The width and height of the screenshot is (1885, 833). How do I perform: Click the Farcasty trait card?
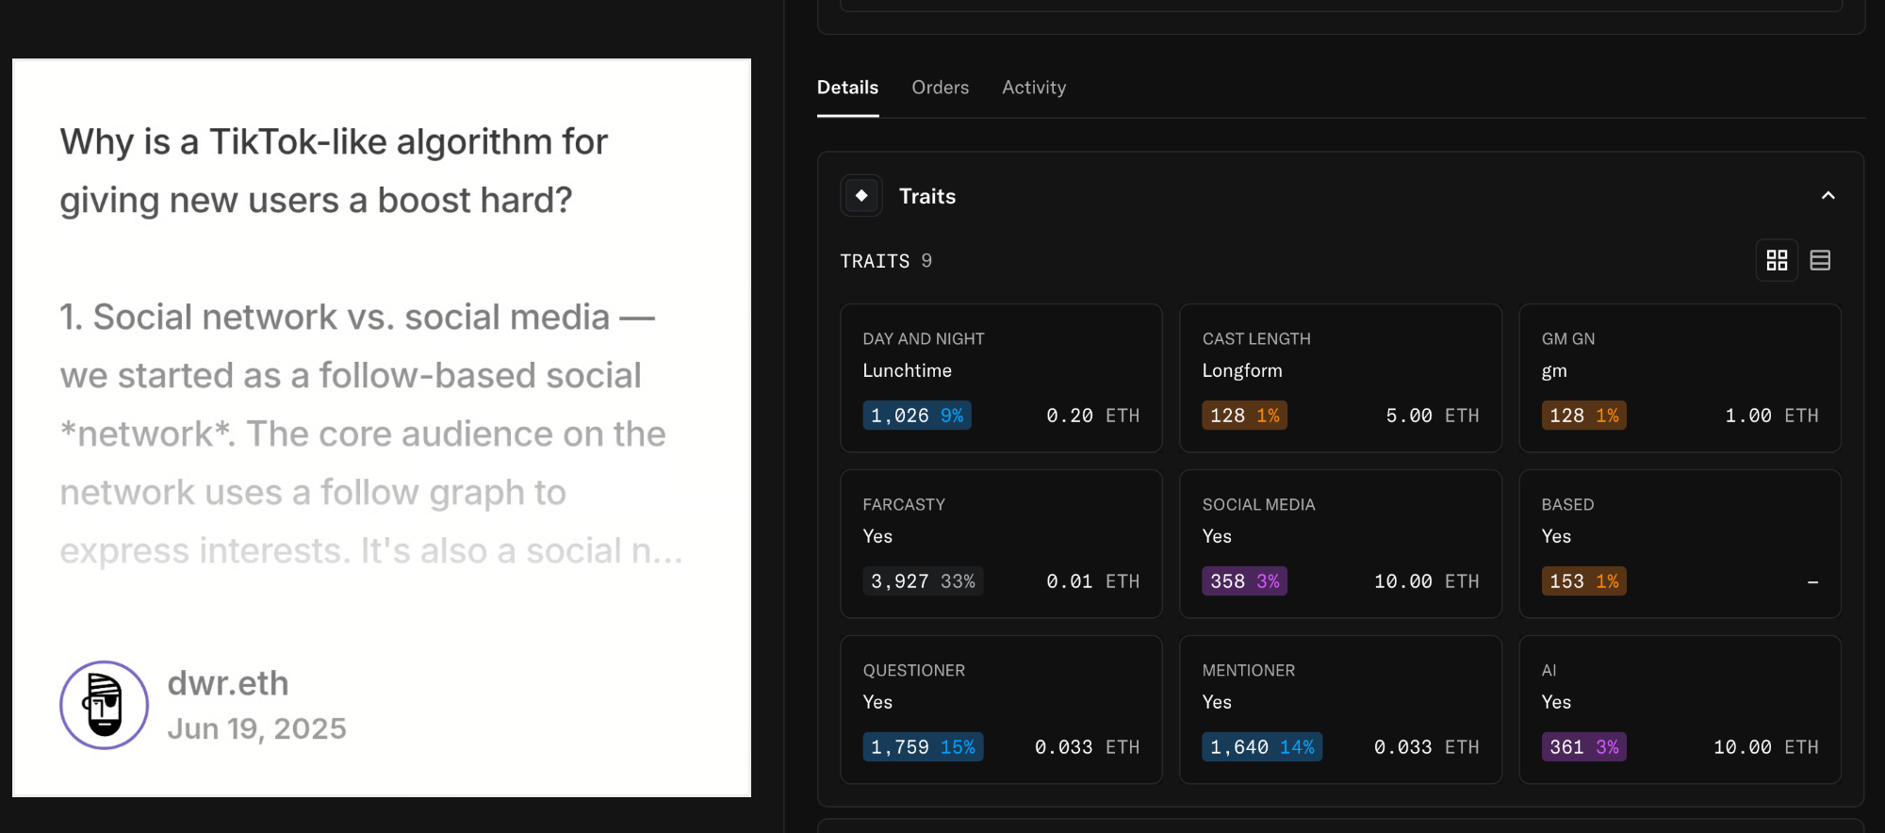(x=1001, y=543)
